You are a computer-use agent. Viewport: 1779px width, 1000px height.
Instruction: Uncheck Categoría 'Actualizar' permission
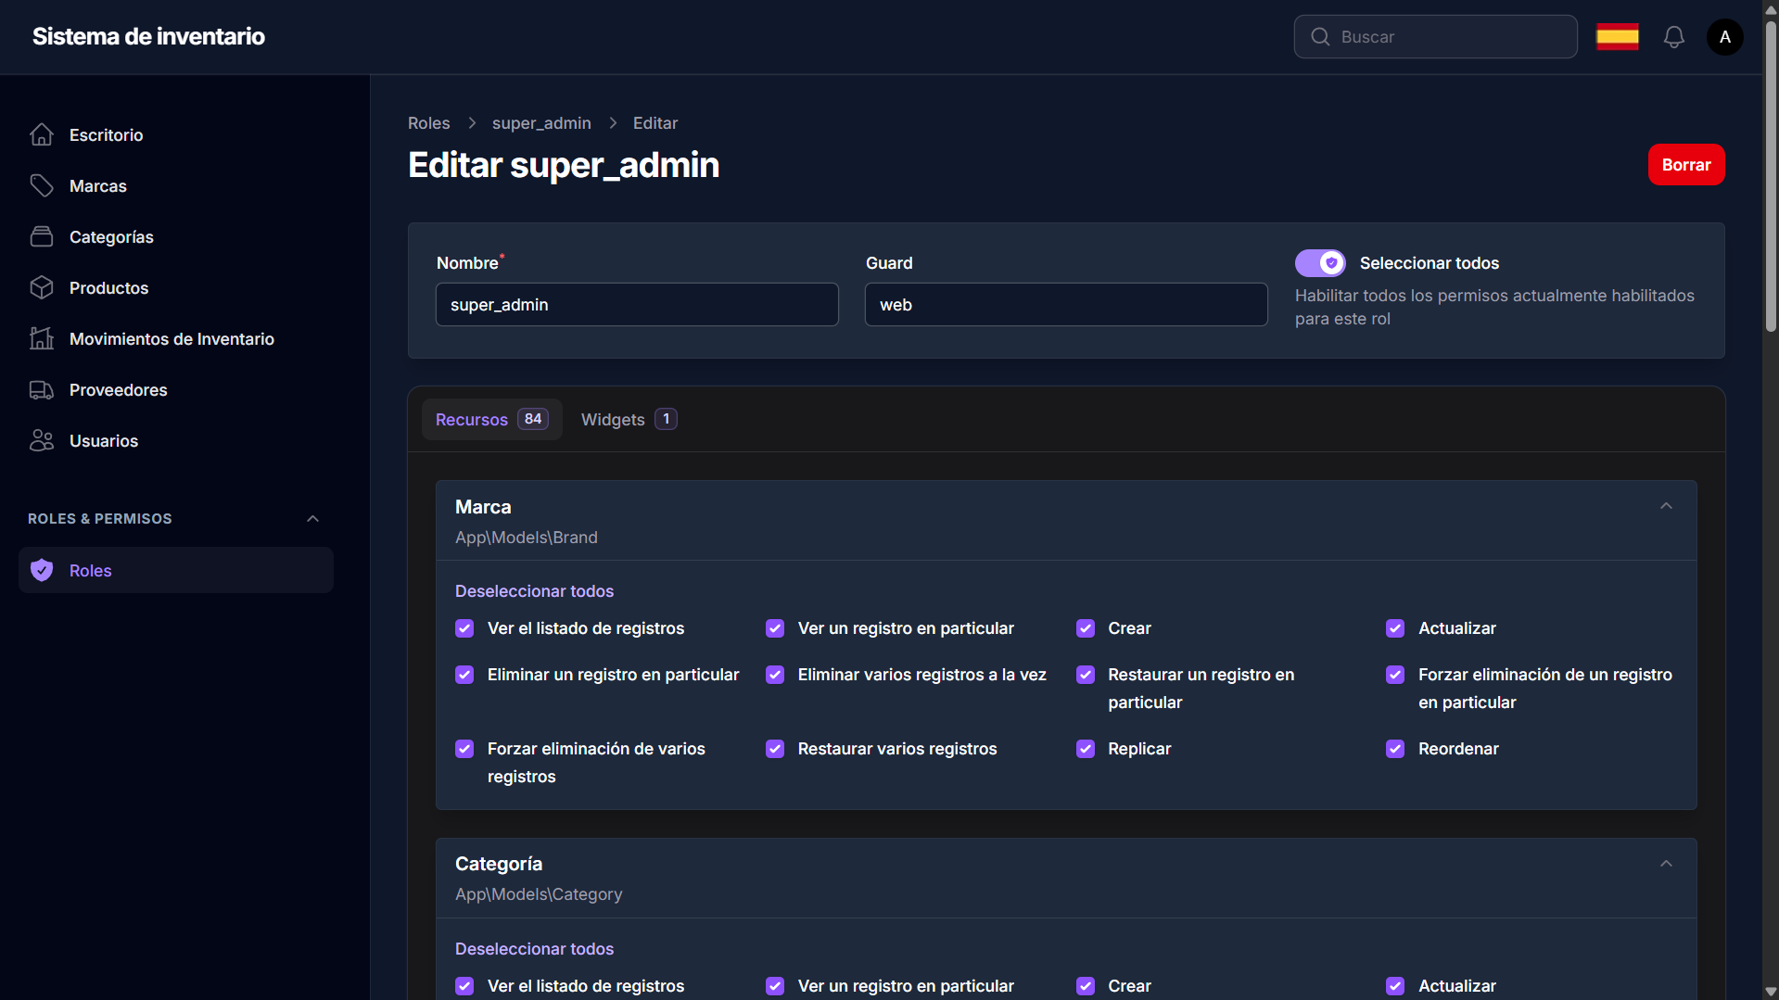tap(1395, 986)
